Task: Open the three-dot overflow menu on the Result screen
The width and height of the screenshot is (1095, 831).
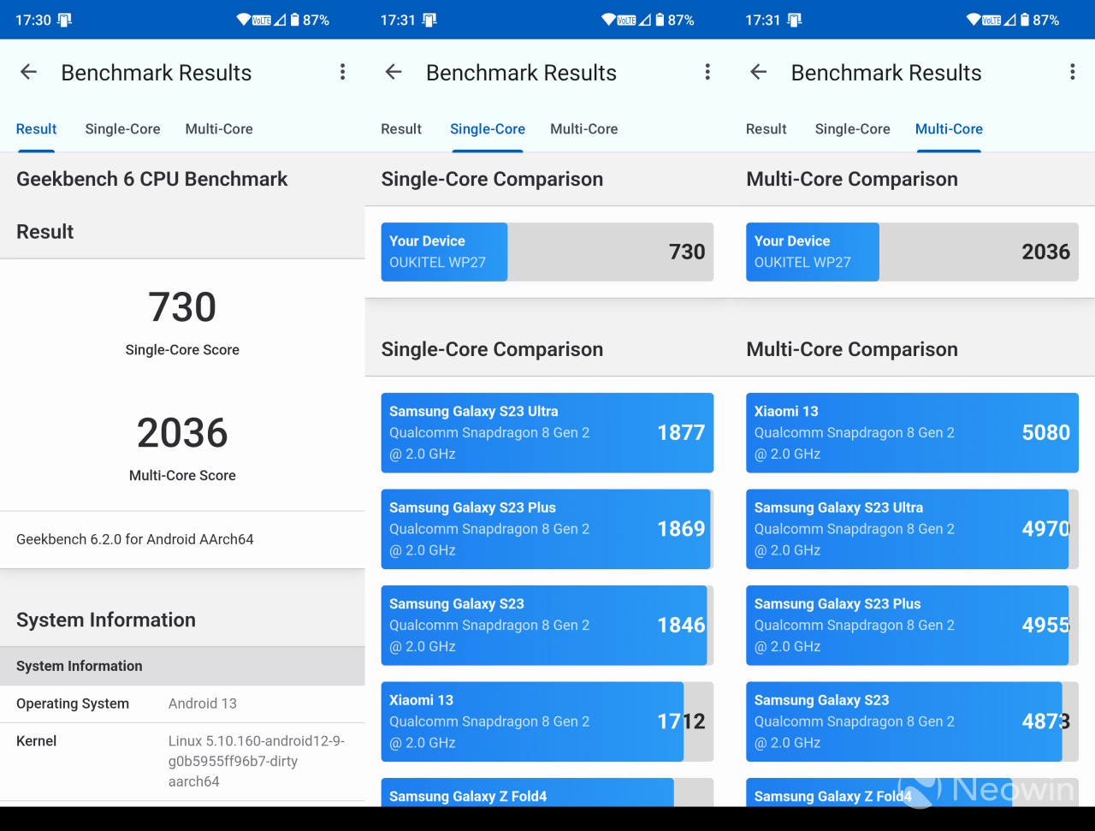Action: 342,72
